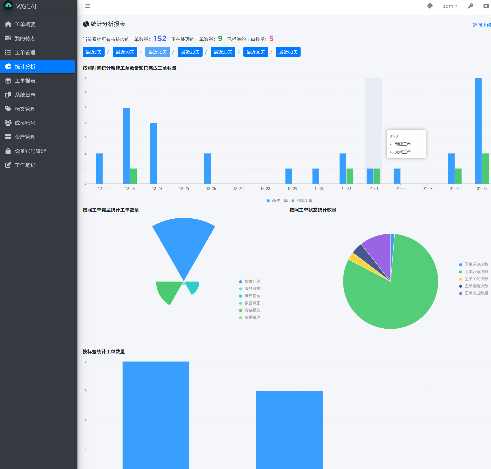
Task: Click the password key icon in top bar
Action: [x=470, y=6]
